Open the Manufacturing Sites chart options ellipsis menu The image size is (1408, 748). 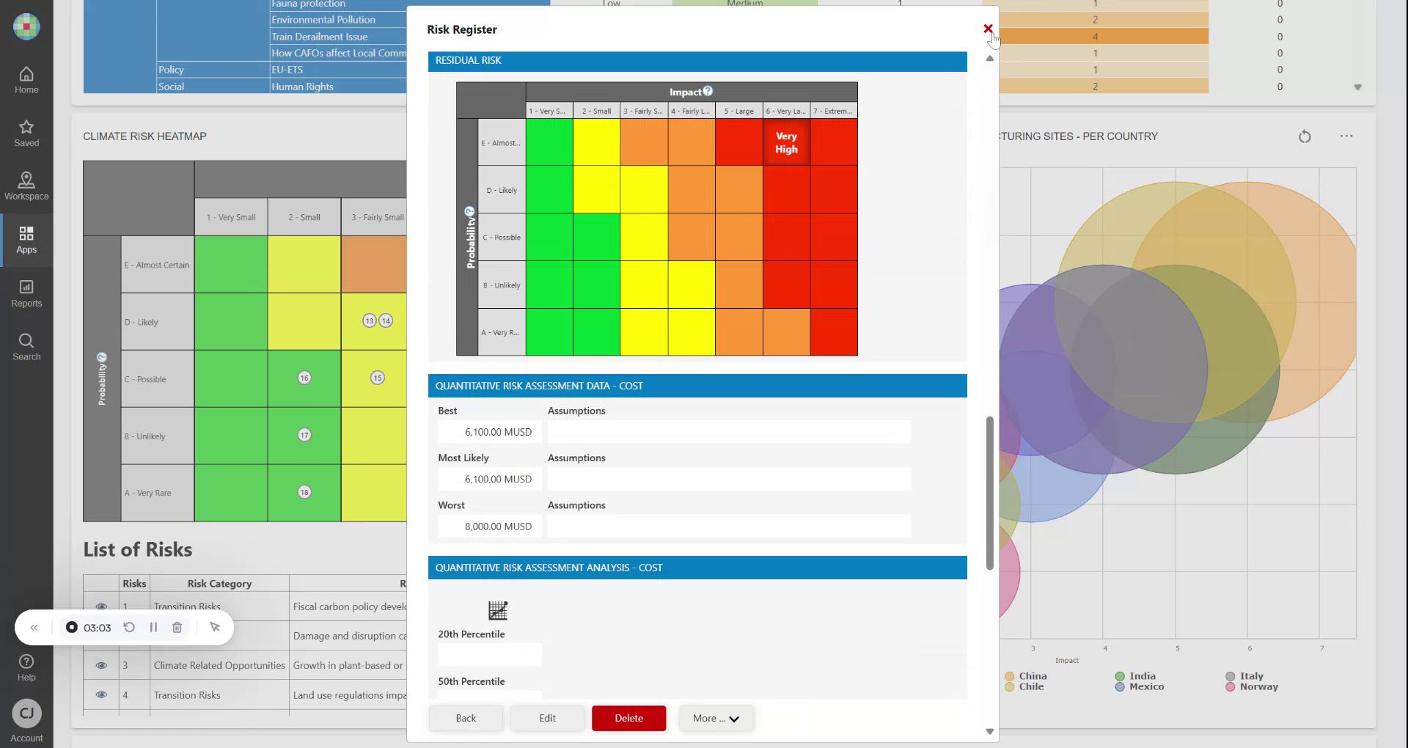point(1346,136)
